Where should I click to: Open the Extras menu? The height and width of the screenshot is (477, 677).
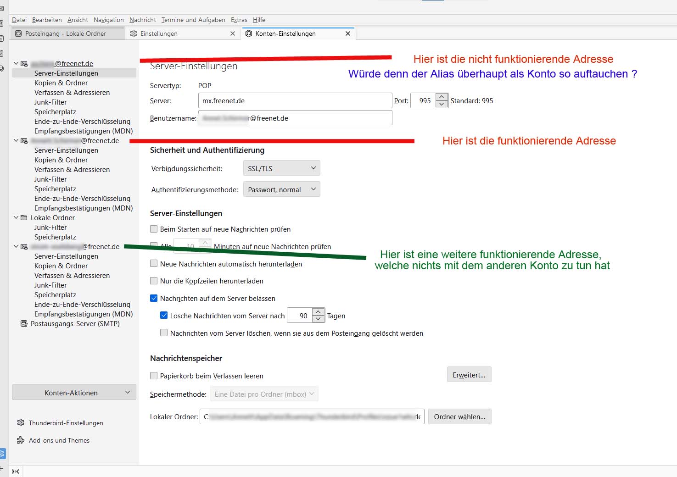pyautogui.click(x=239, y=20)
